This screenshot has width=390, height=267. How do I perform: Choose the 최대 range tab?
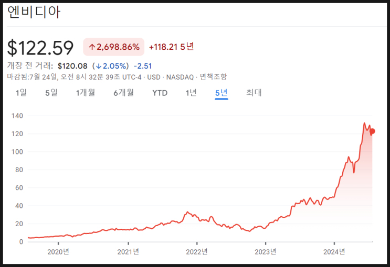pos(254,93)
